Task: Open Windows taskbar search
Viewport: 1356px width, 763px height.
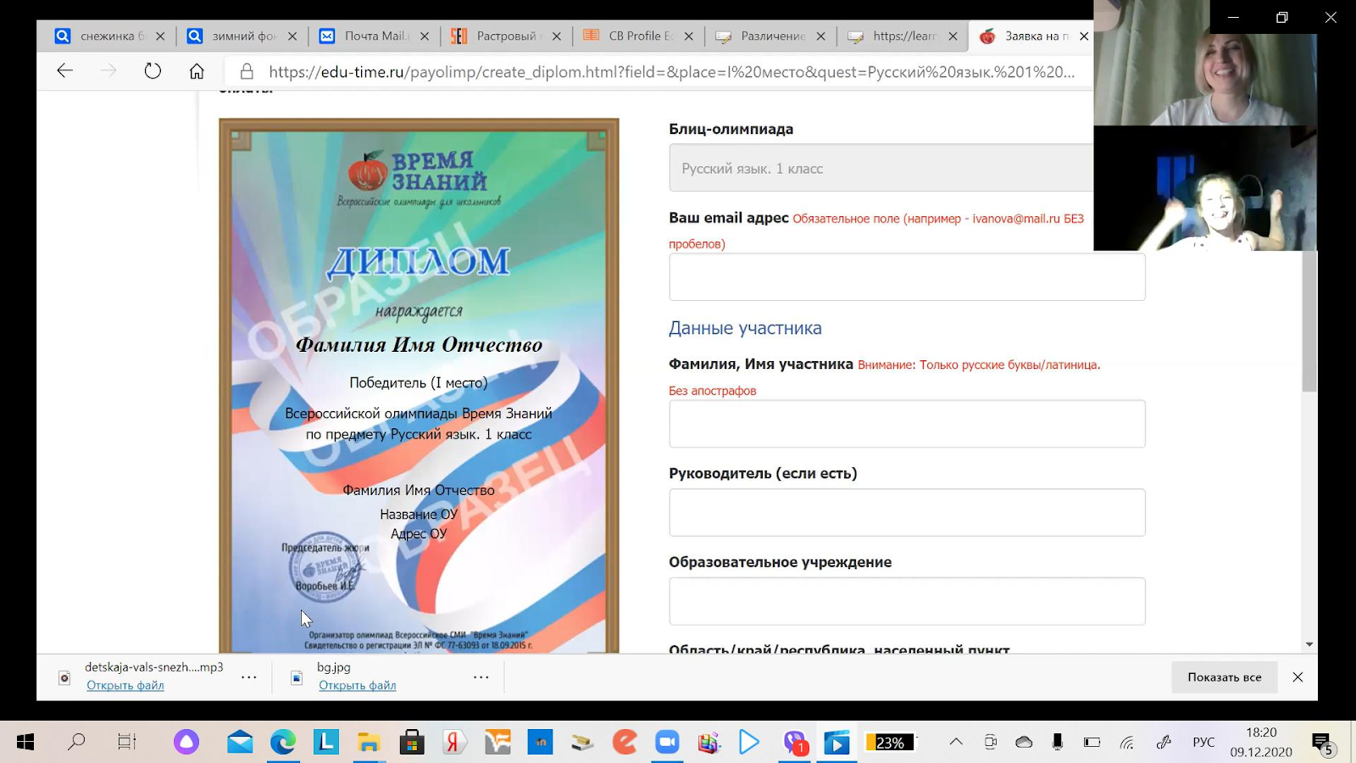Action: (76, 743)
